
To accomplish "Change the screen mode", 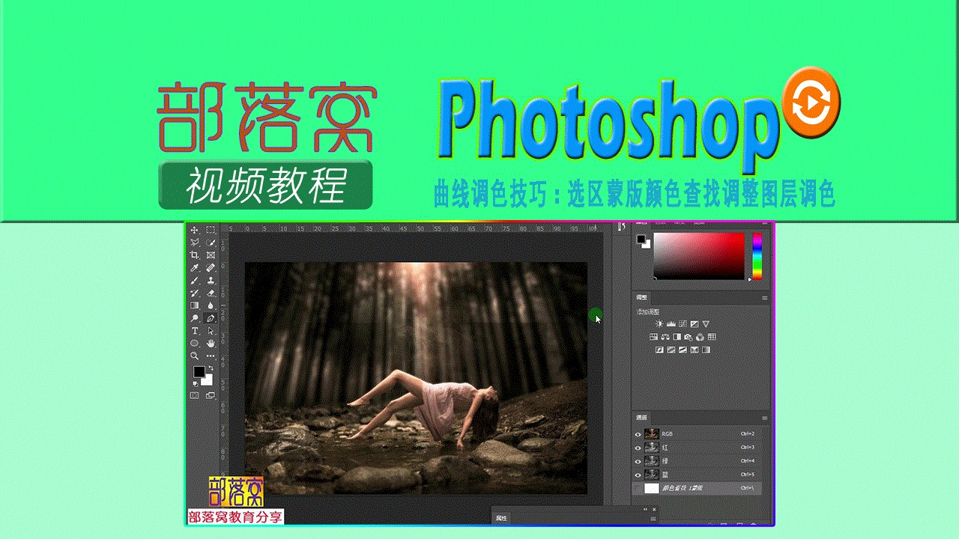I will [x=211, y=395].
